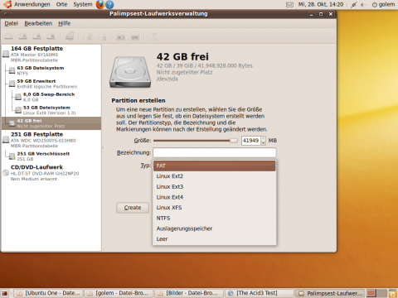398x298 pixels.
Task: Click the clock showing Mi, 28. Okt, 14:20
Action: tap(321, 4)
